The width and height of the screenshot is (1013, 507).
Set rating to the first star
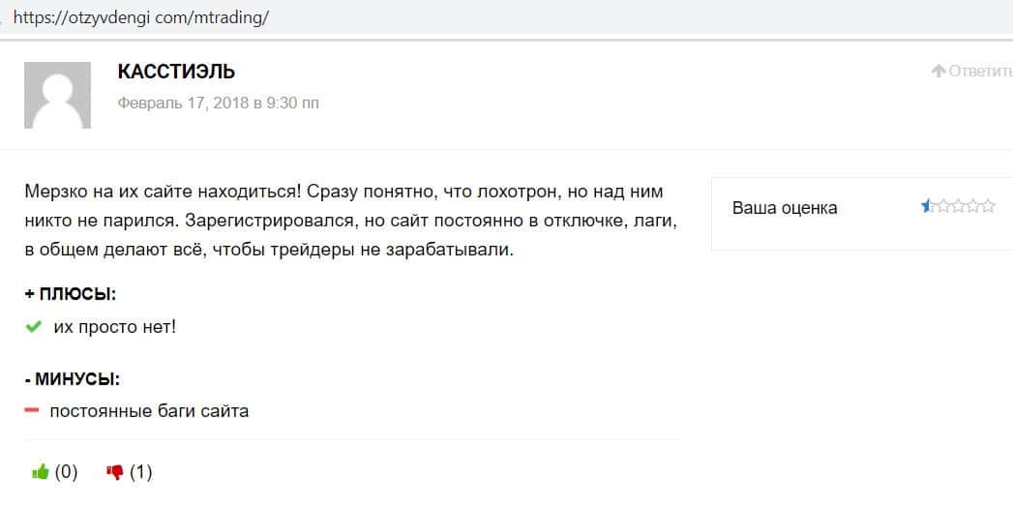coord(927,205)
